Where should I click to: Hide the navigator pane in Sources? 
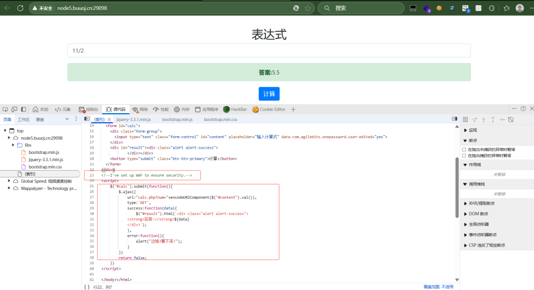(87, 119)
